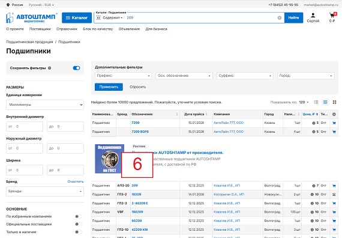This screenshot has width=342, height=238.
Task: Click price info icon in 180209 row
Action: [x=312, y=212]
